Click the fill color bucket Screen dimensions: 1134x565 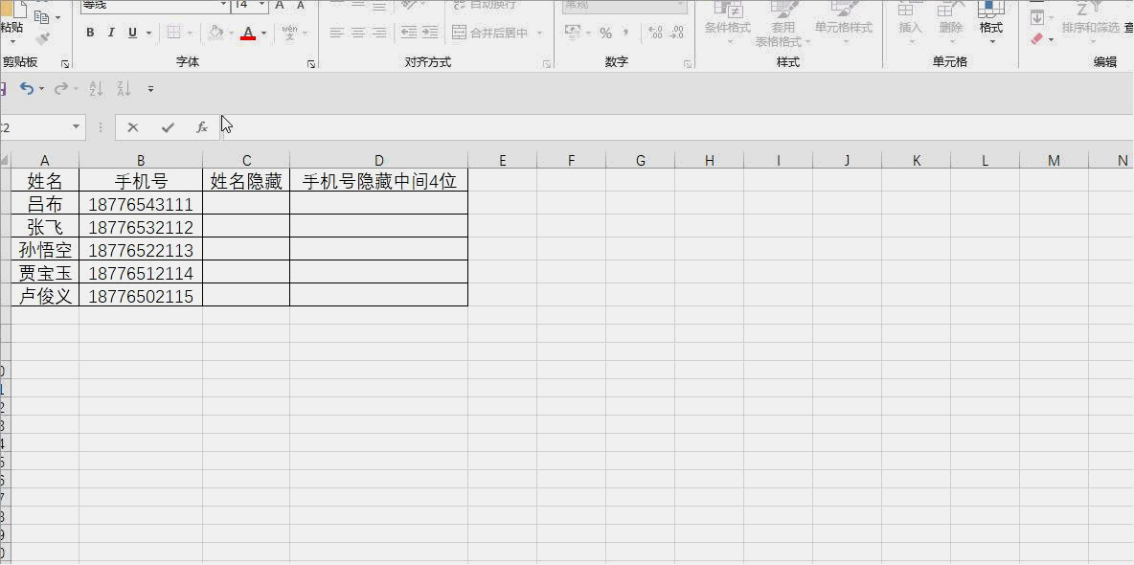tap(215, 33)
